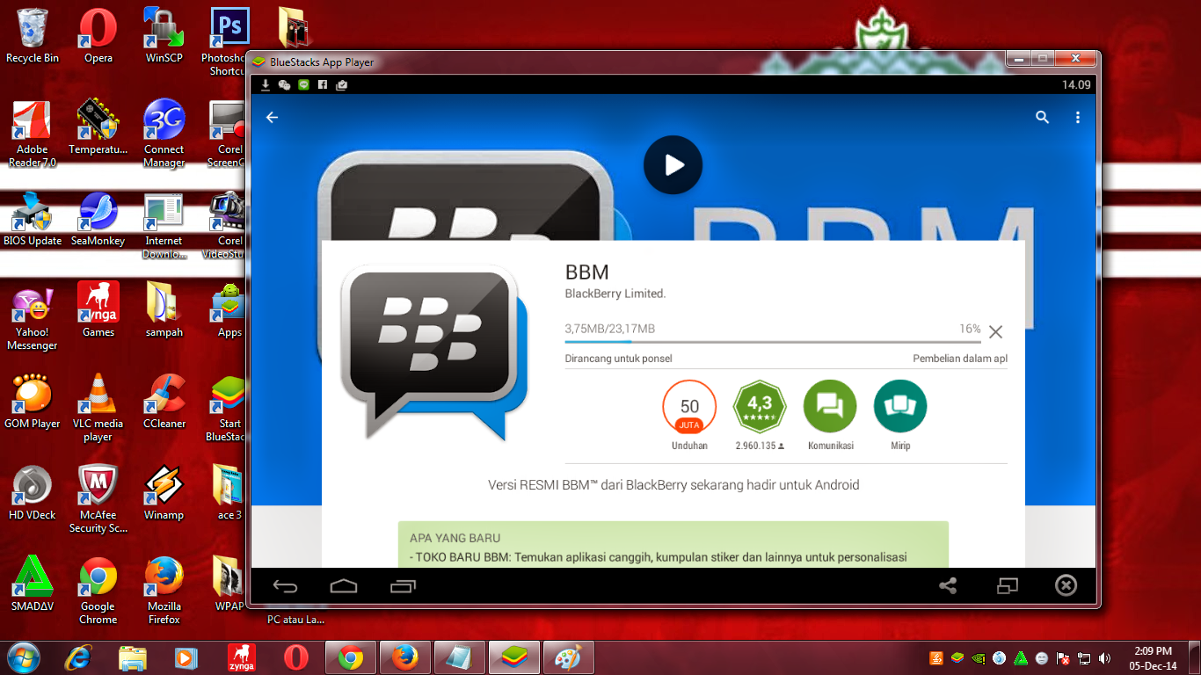Click the BlueStacks share icon
Viewport: 1201px width, 675px height.
(x=948, y=585)
